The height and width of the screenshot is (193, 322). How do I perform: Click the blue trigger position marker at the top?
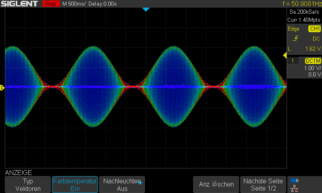(146, 9)
